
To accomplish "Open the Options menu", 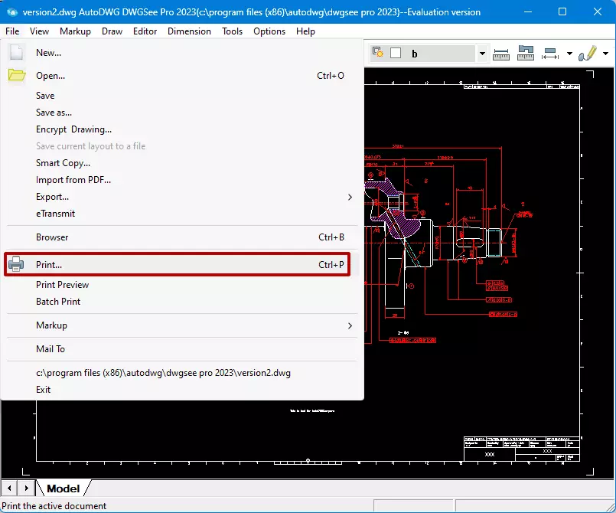I will (269, 31).
